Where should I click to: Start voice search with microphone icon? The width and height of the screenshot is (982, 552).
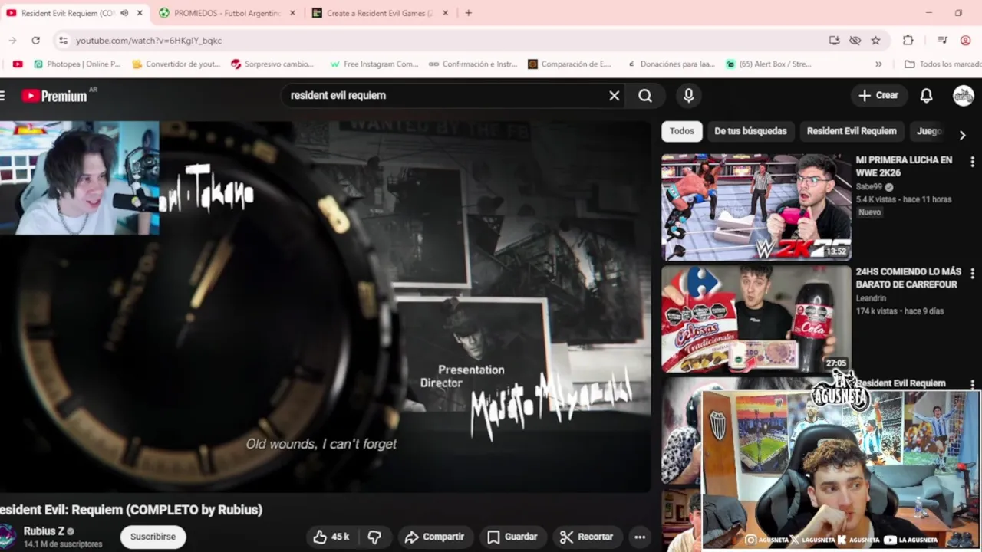(688, 96)
